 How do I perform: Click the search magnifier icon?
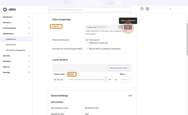pos(51,10)
